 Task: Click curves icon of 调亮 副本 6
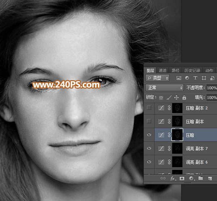coord(161,162)
